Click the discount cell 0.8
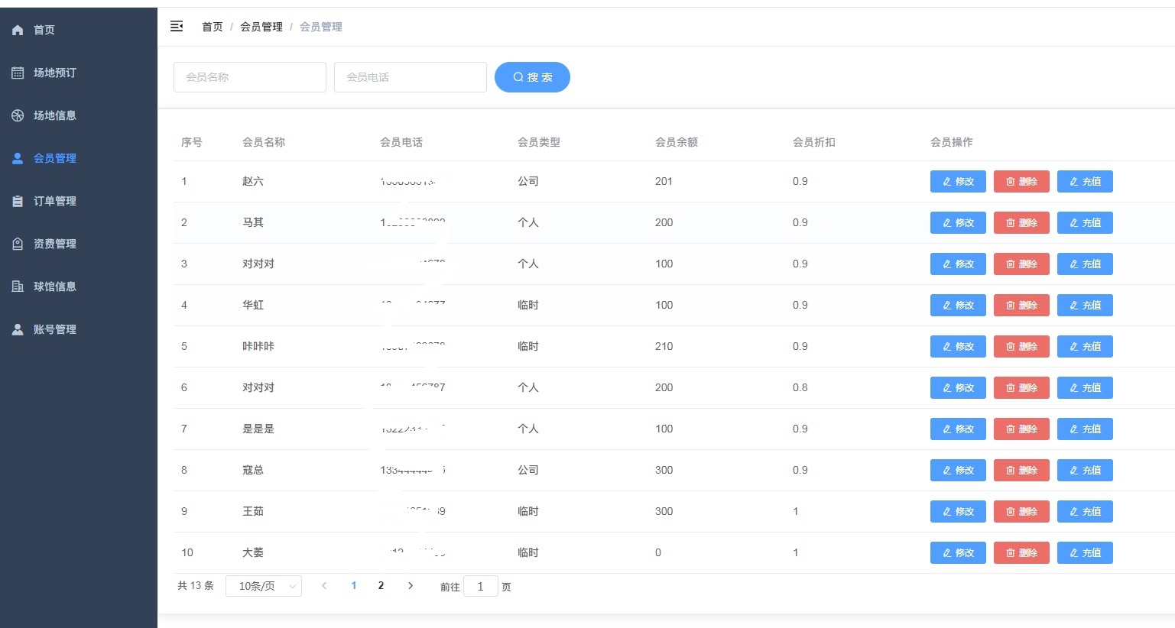Screen dimensions: 1175x628 tap(800, 387)
